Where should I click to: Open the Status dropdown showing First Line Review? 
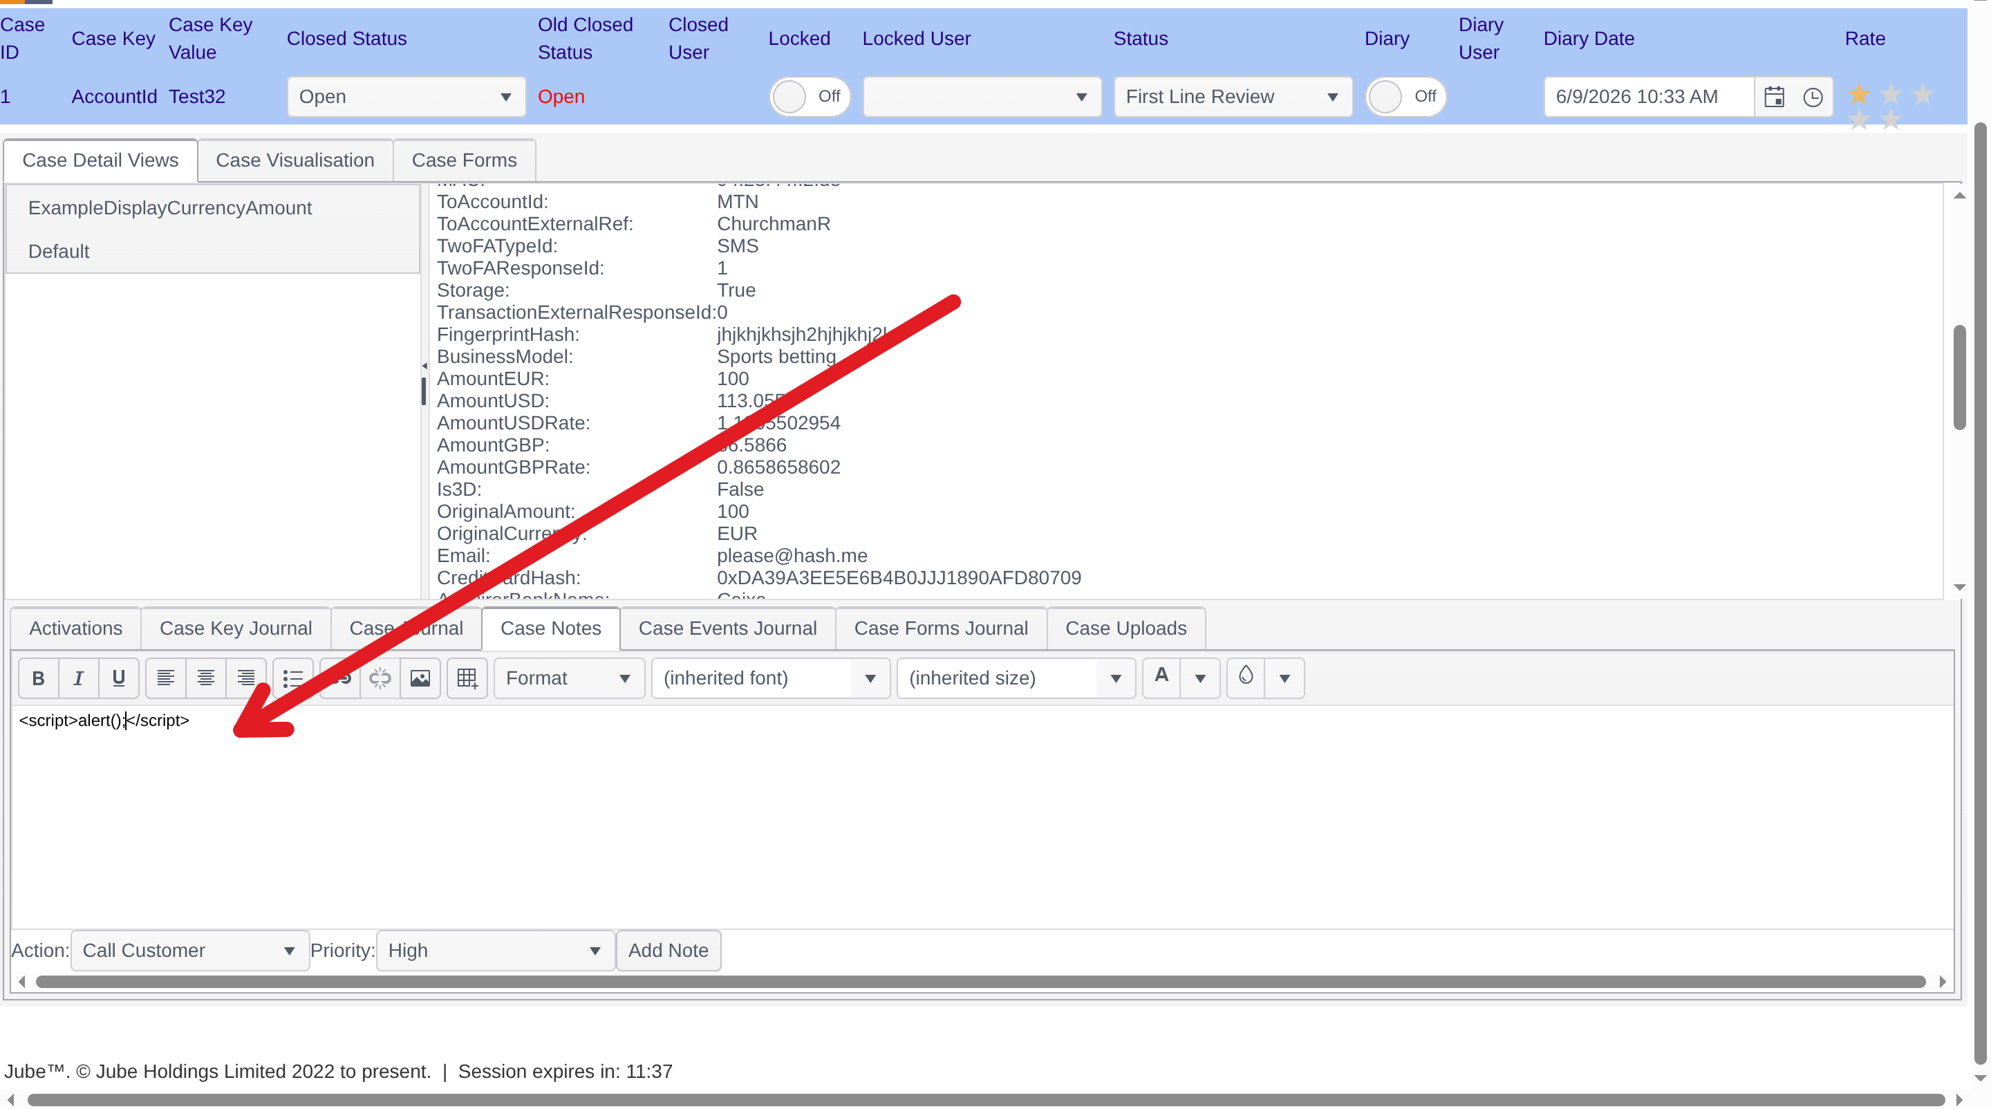(1233, 97)
